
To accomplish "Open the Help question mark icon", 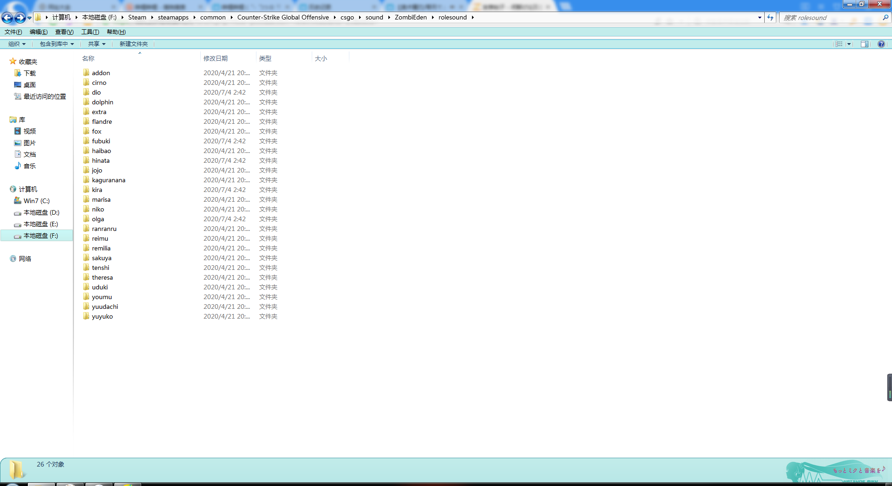I will tap(881, 44).
